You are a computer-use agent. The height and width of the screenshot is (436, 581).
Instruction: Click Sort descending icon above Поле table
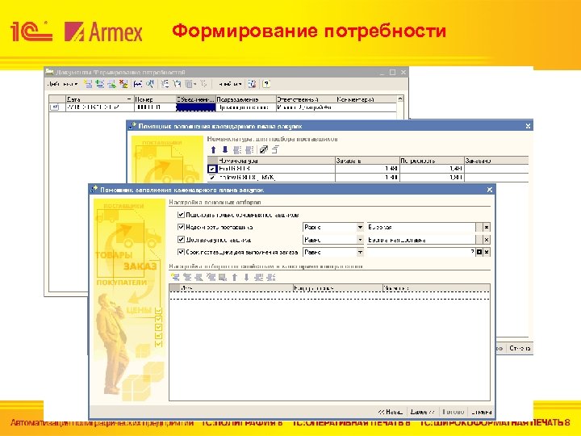pos(271,277)
